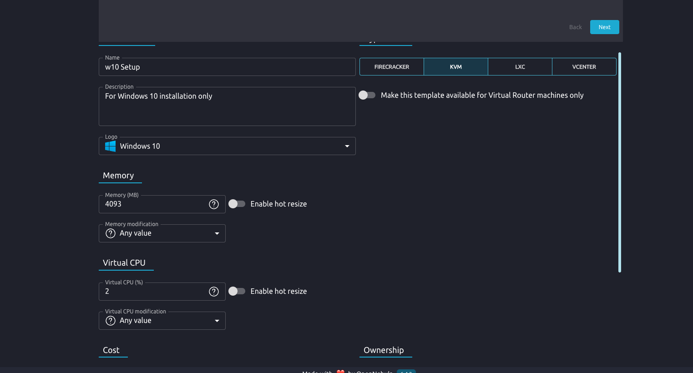
Task: Click the Memory (MB) help icon
Action: tap(214, 204)
